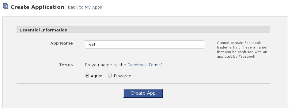Click the Terms field label
The height and width of the screenshot is (112, 292).
66,65
